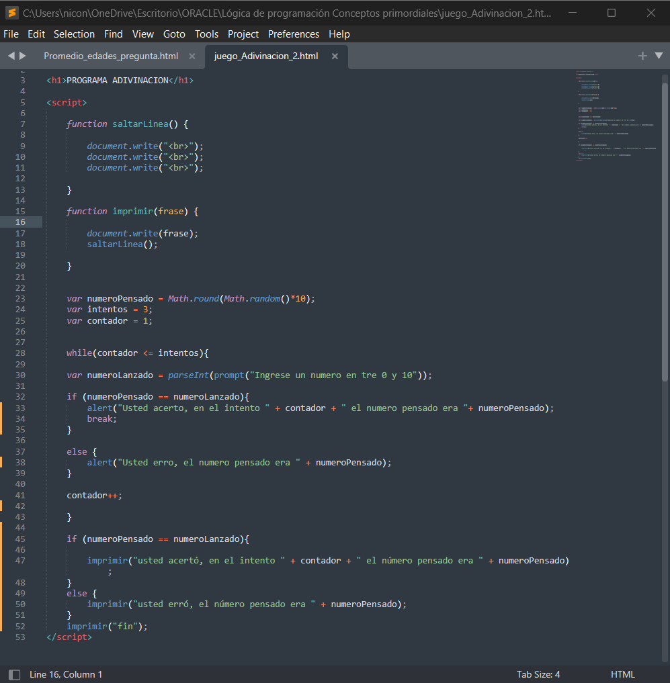
Task: Click the saltarLinea function definition name
Action: [x=140, y=124]
